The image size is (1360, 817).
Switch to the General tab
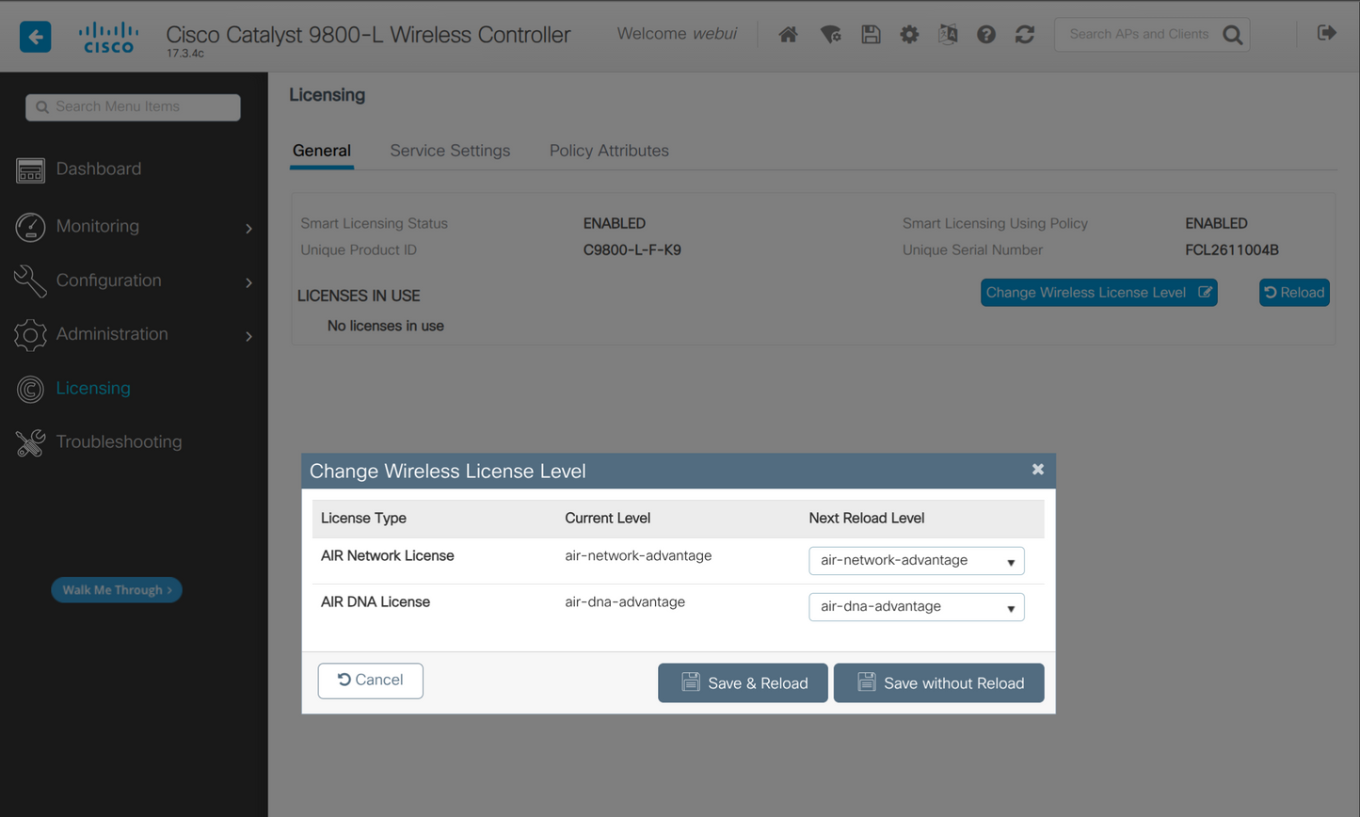point(322,151)
